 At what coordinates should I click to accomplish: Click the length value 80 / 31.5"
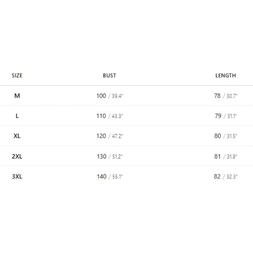point(226,136)
